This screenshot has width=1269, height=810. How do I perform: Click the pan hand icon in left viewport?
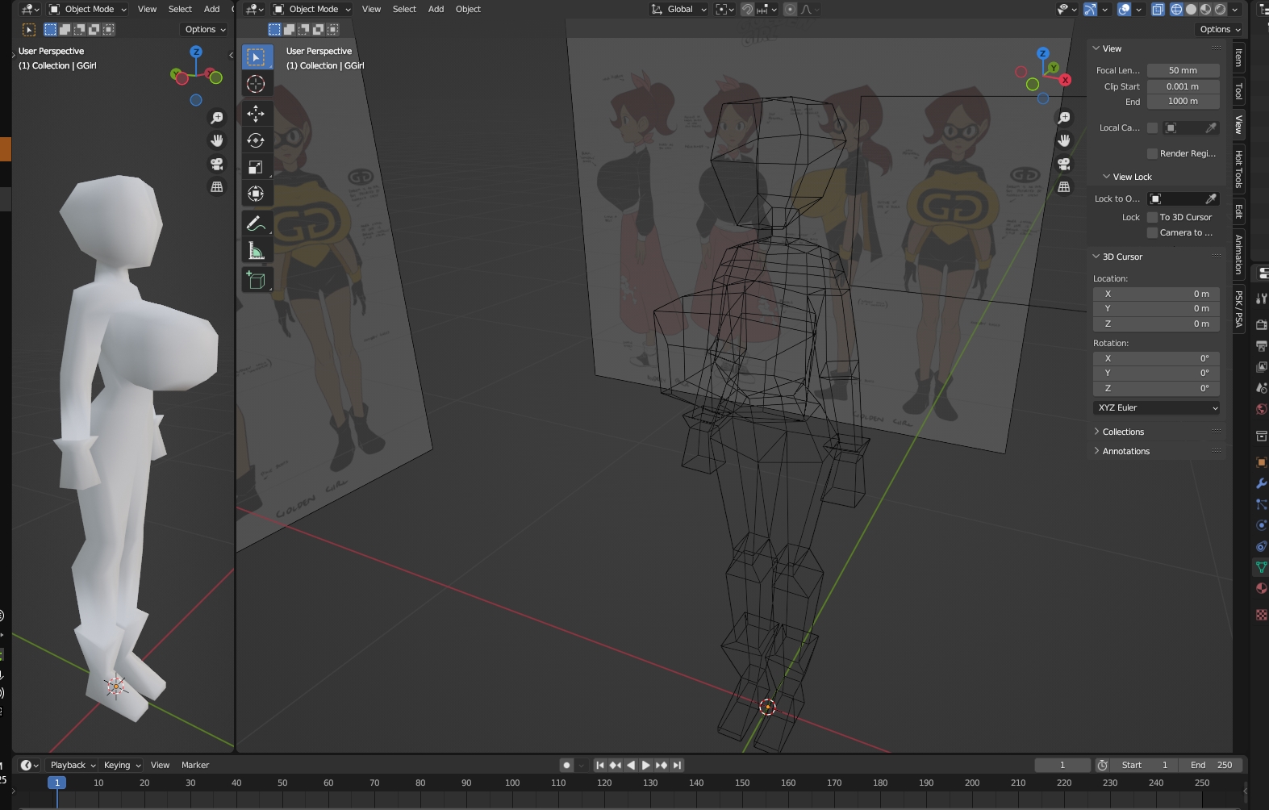coord(217,140)
